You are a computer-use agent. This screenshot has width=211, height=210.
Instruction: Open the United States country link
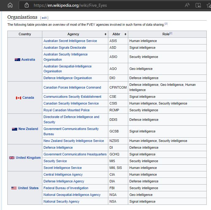point(28,188)
